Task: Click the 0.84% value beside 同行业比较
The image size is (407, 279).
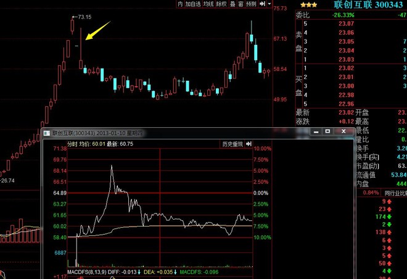Action: pyautogui.click(x=371, y=193)
